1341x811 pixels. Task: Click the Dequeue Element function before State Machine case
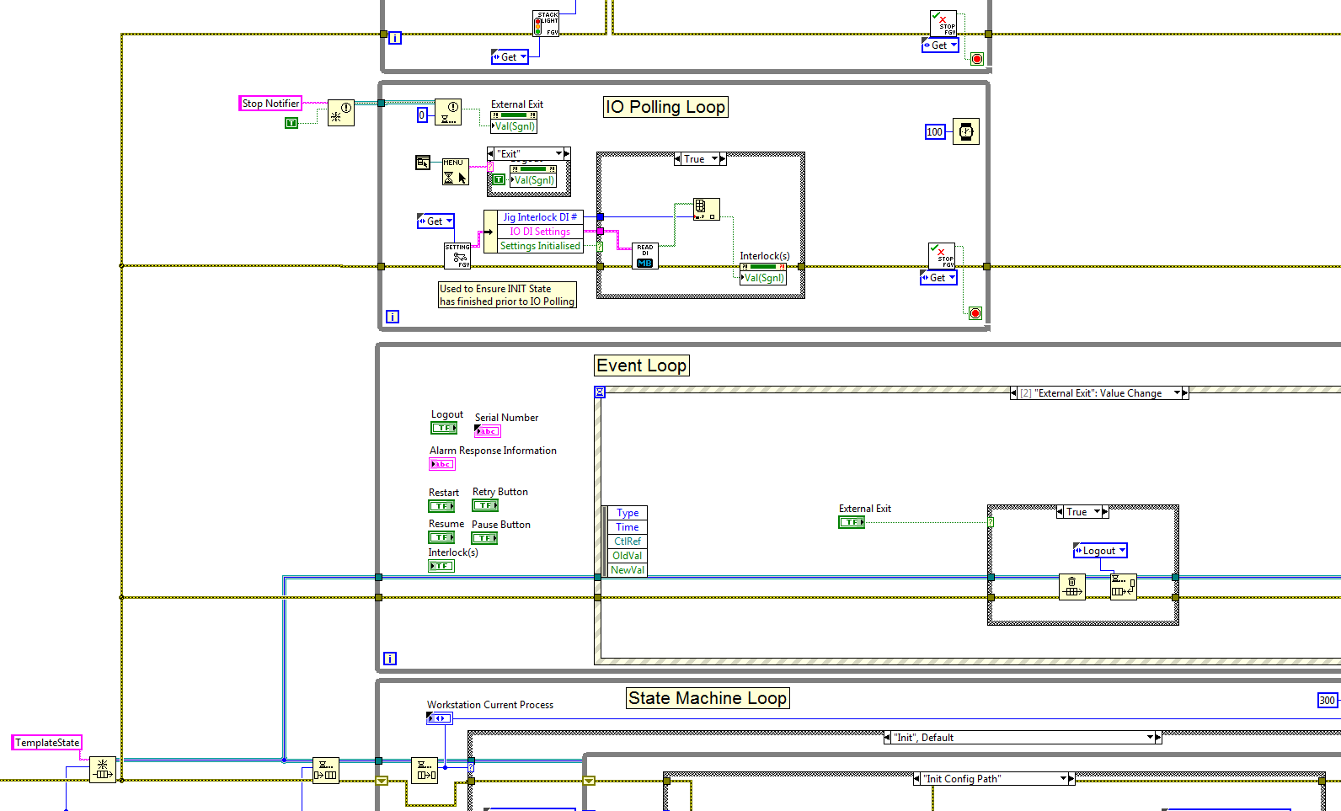click(425, 771)
